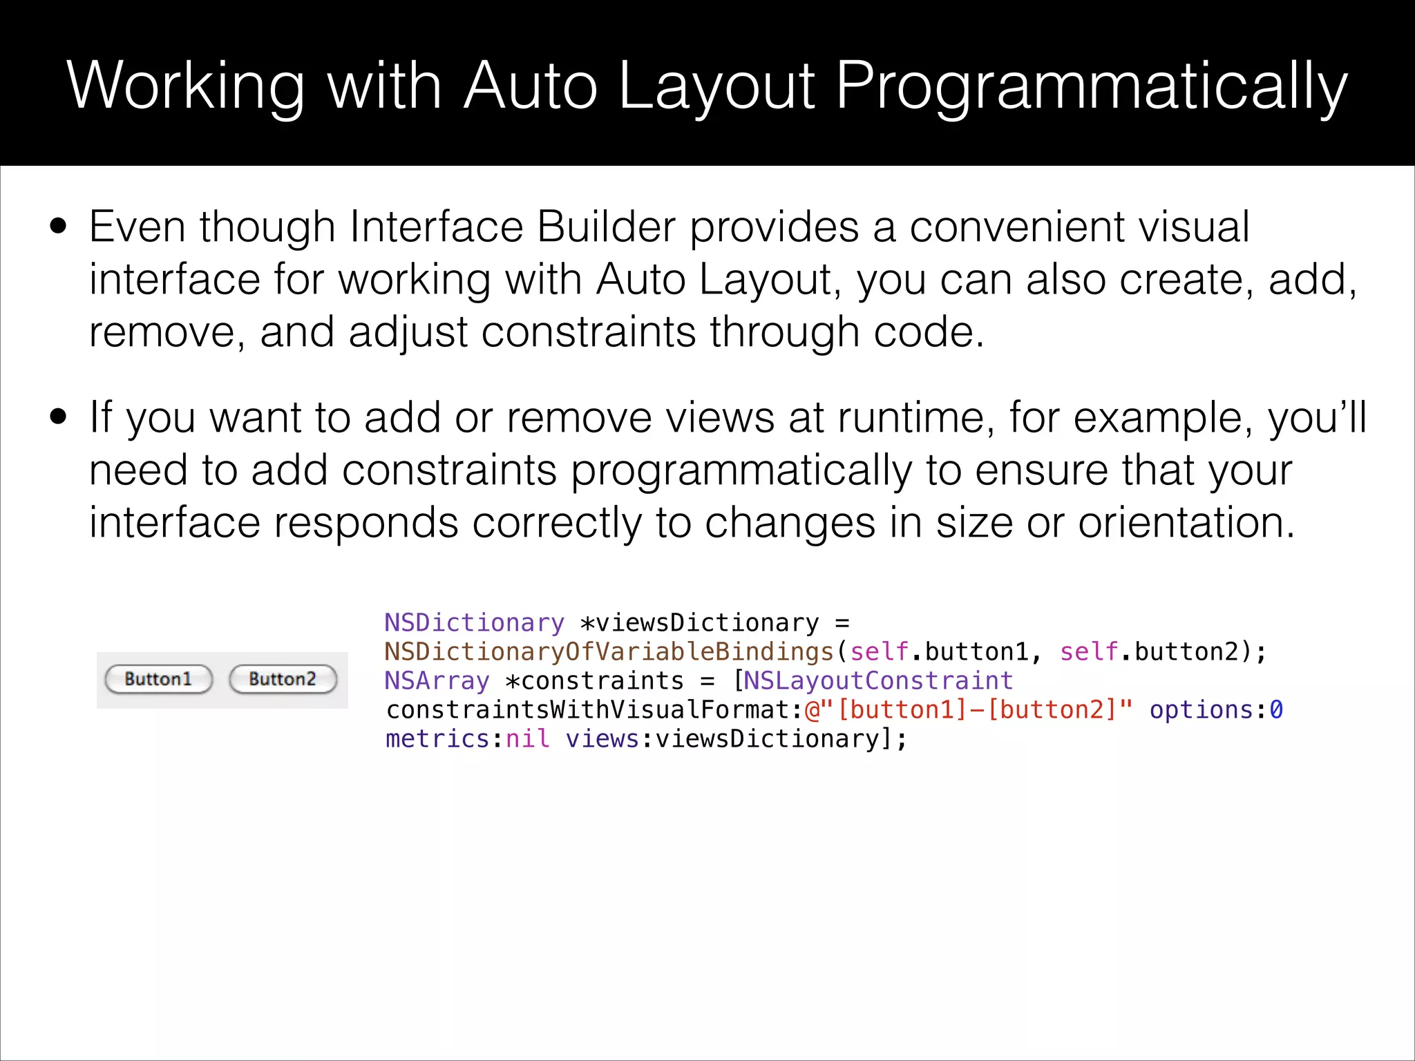Viewport: 1415px width, 1061px height.
Task: Click the code 'NSLayoutConstraint'
Action: 878,681
